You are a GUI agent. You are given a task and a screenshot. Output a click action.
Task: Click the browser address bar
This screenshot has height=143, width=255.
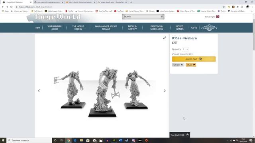pyautogui.click(x=119, y=7)
